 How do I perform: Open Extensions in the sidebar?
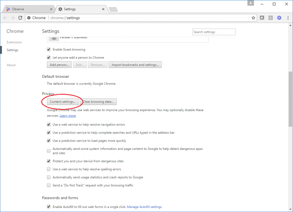click(14, 42)
